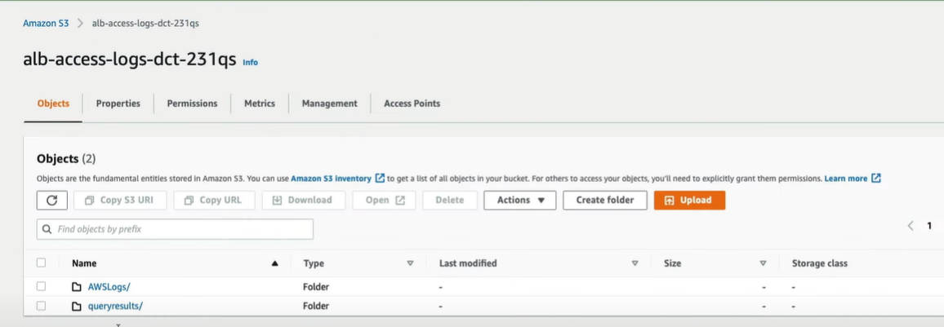Open the Management tab
944x327 pixels.
point(329,104)
